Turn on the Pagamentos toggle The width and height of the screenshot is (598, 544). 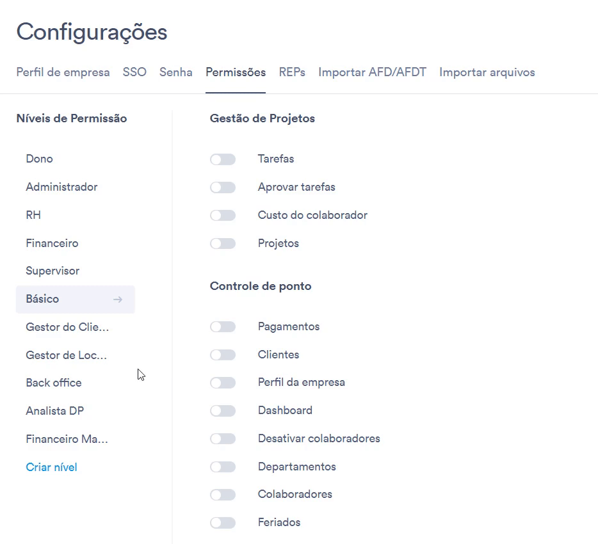coord(223,327)
